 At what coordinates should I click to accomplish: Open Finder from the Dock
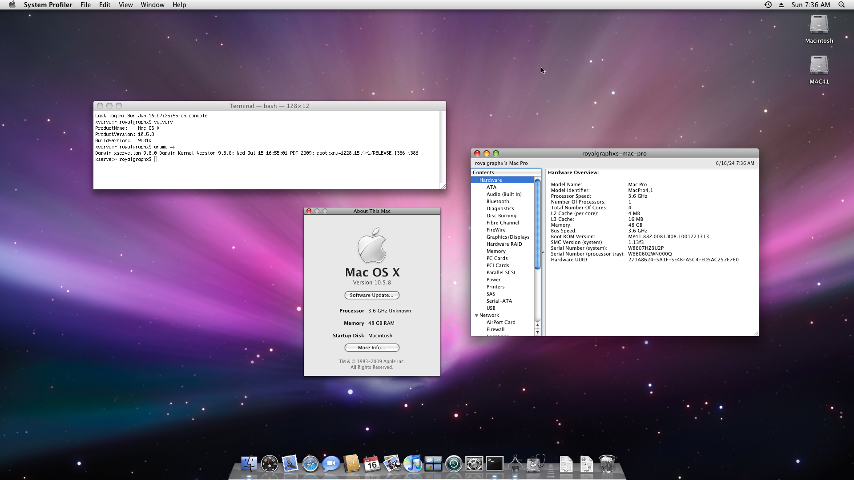pos(249,464)
